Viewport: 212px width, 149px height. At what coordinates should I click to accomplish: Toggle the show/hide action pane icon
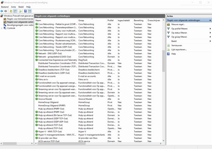[x=30, y=11]
